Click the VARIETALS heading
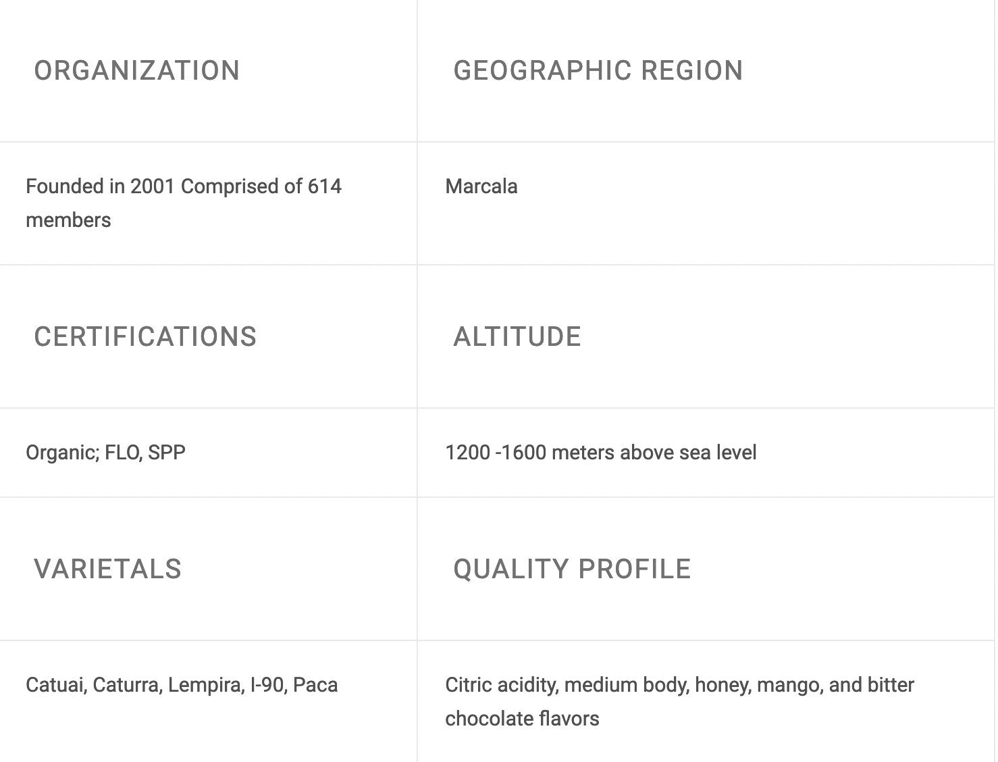 tap(108, 569)
